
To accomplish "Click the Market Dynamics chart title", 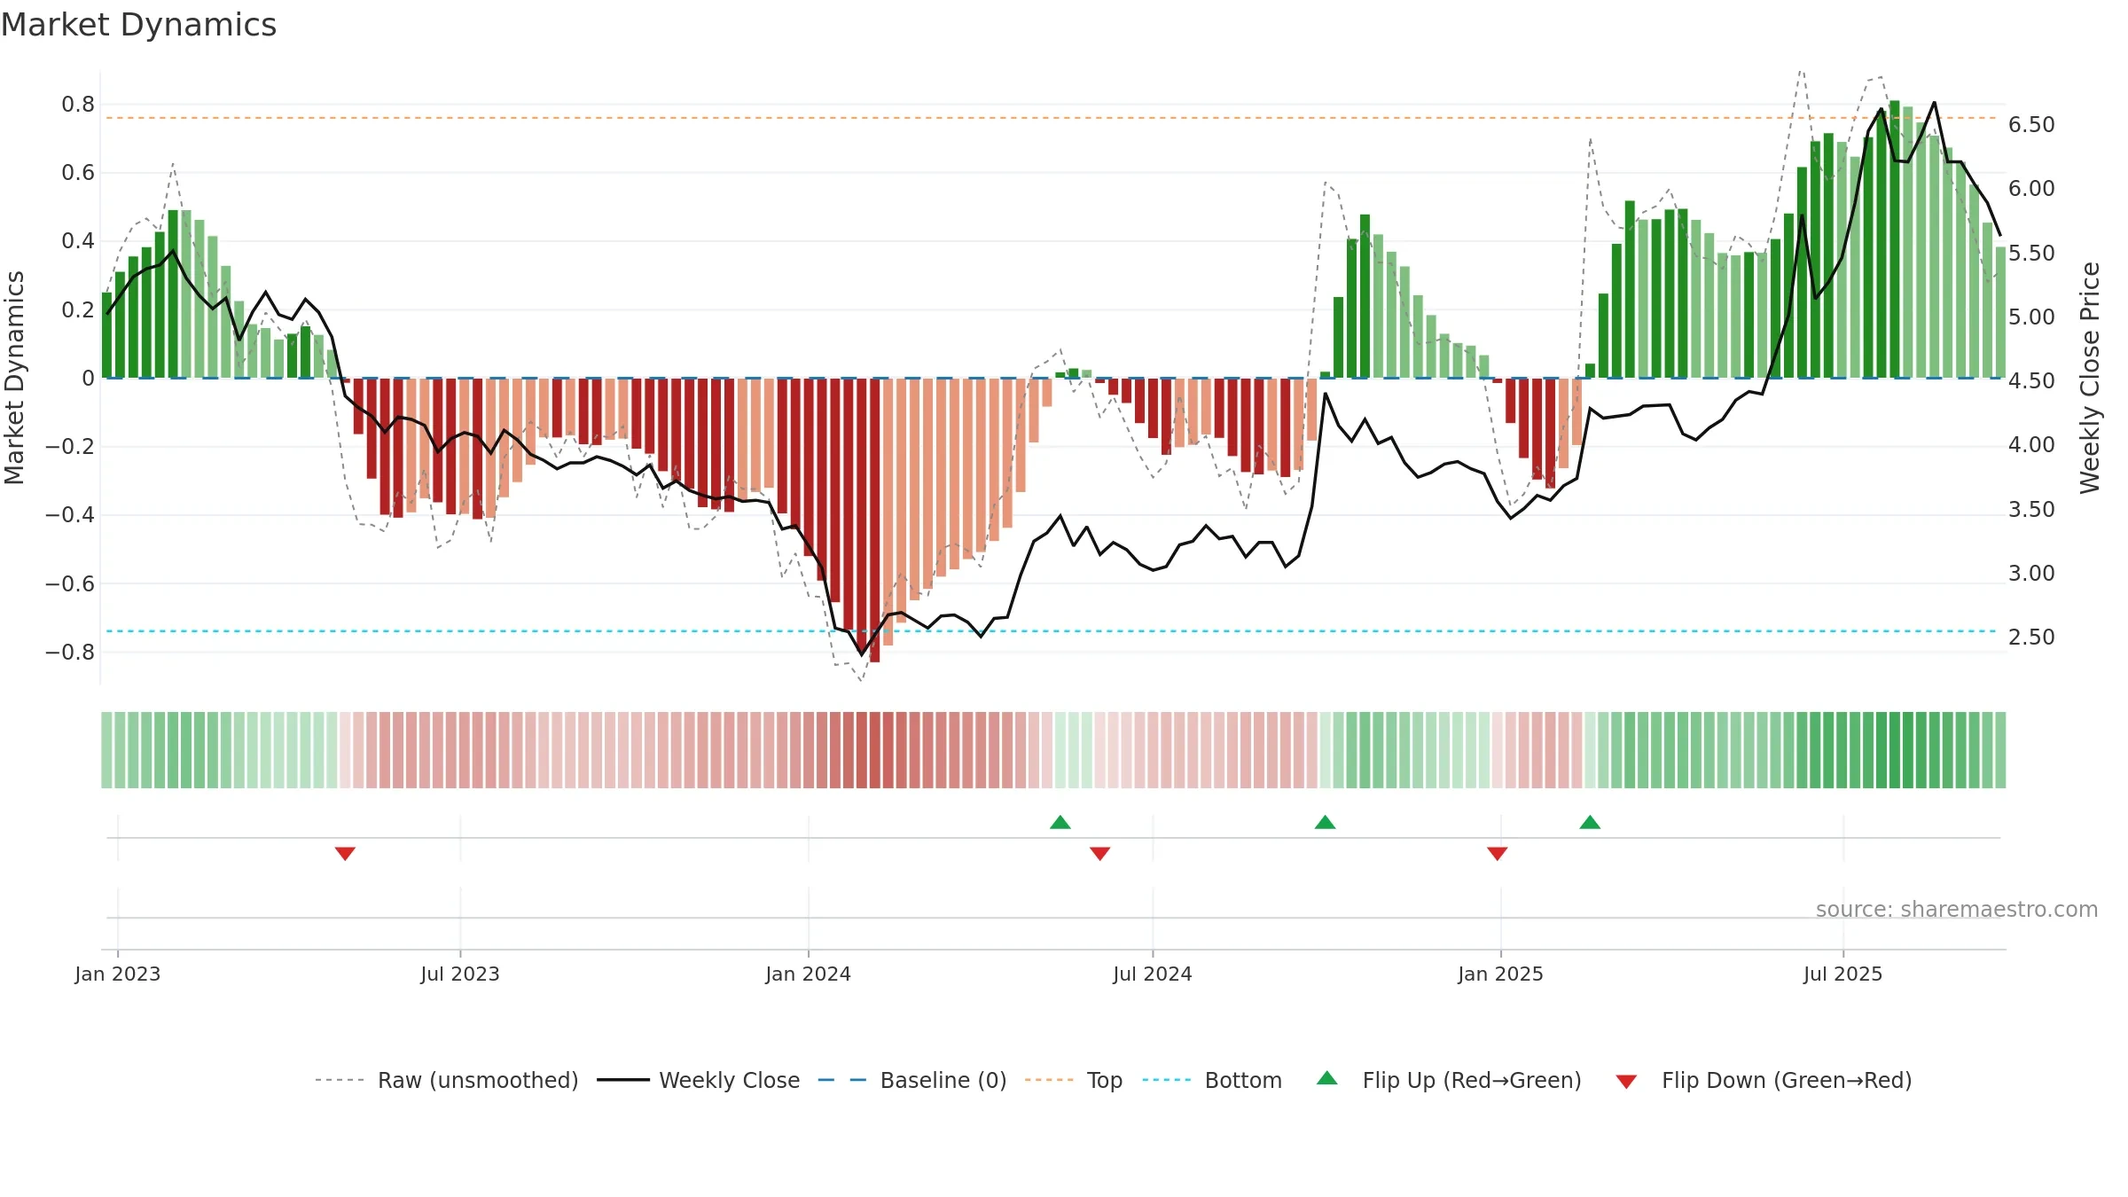I will [138, 25].
